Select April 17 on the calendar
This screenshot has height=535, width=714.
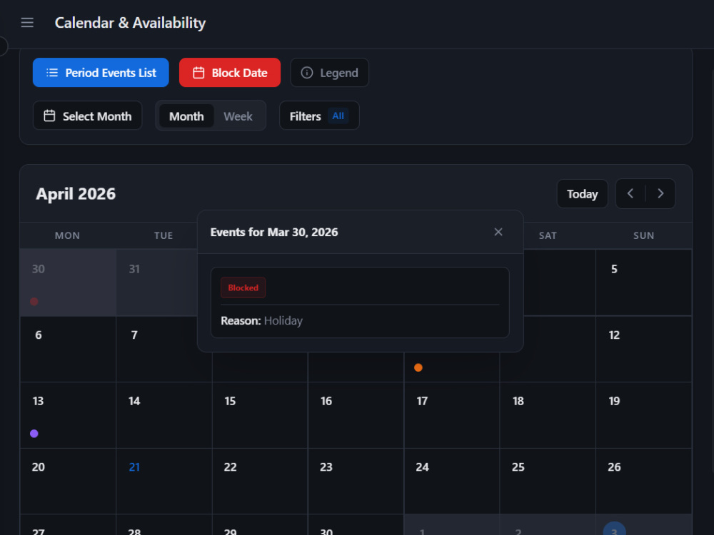pyautogui.click(x=452, y=415)
